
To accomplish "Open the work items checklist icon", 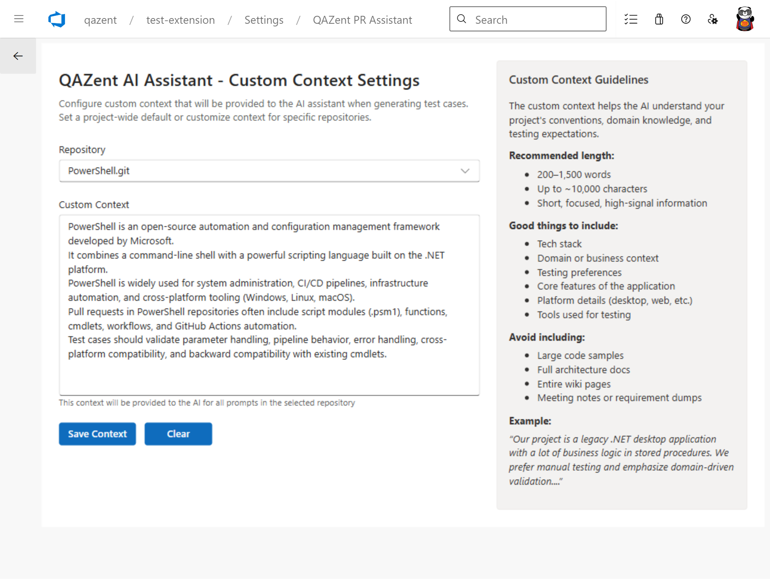I will pos(631,19).
